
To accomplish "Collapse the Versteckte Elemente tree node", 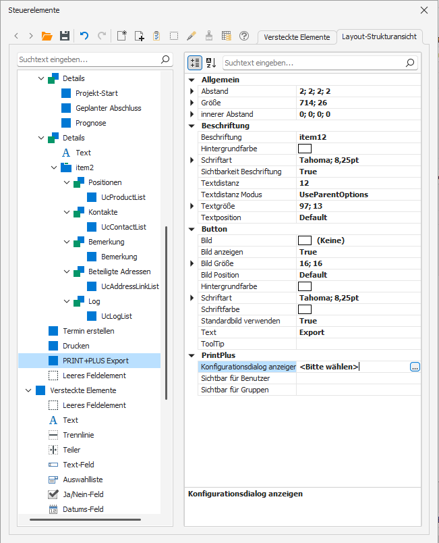I will (28, 390).
